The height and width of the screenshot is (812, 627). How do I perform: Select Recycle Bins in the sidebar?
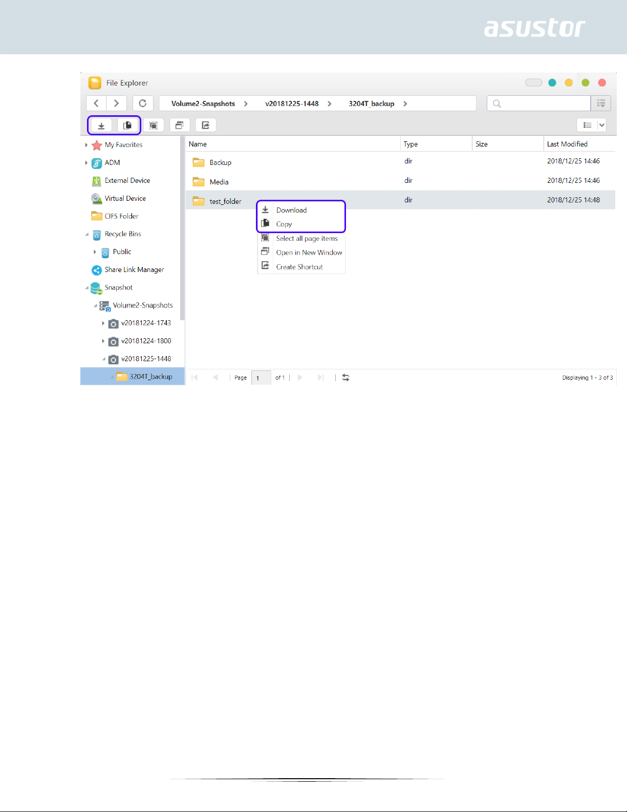point(123,234)
